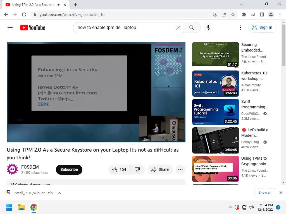Close the downloads bar

[281, 193]
